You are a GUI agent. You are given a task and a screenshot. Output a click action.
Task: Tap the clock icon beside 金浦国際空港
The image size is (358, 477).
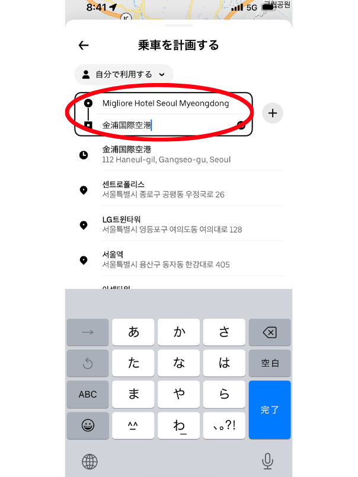pyautogui.click(x=84, y=155)
